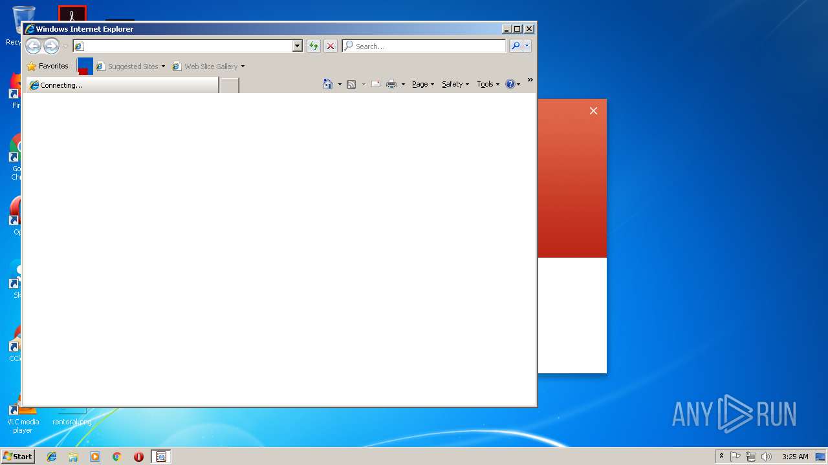828x465 pixels.
Task: Click the RSS Feeds icon
Action: (x=351, y=84)
